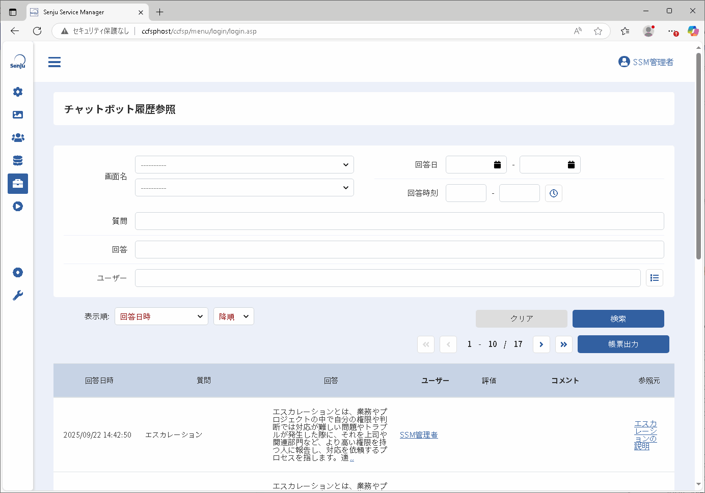
Task: Click the 回答時刻 start time field
Action: coord(466,193)
